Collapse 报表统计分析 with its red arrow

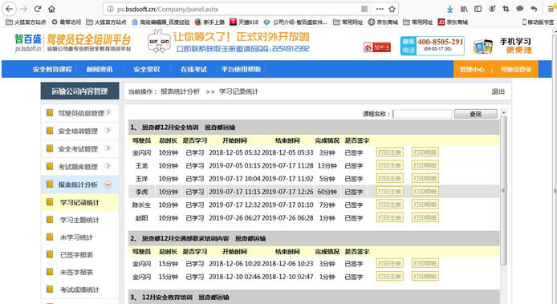[x=108, y=184]
